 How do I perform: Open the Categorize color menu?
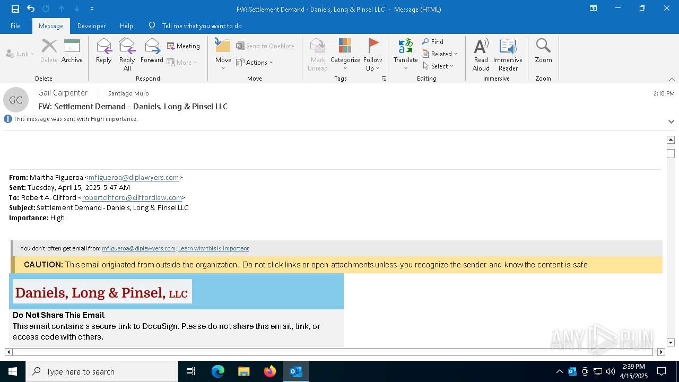(345, 54)
